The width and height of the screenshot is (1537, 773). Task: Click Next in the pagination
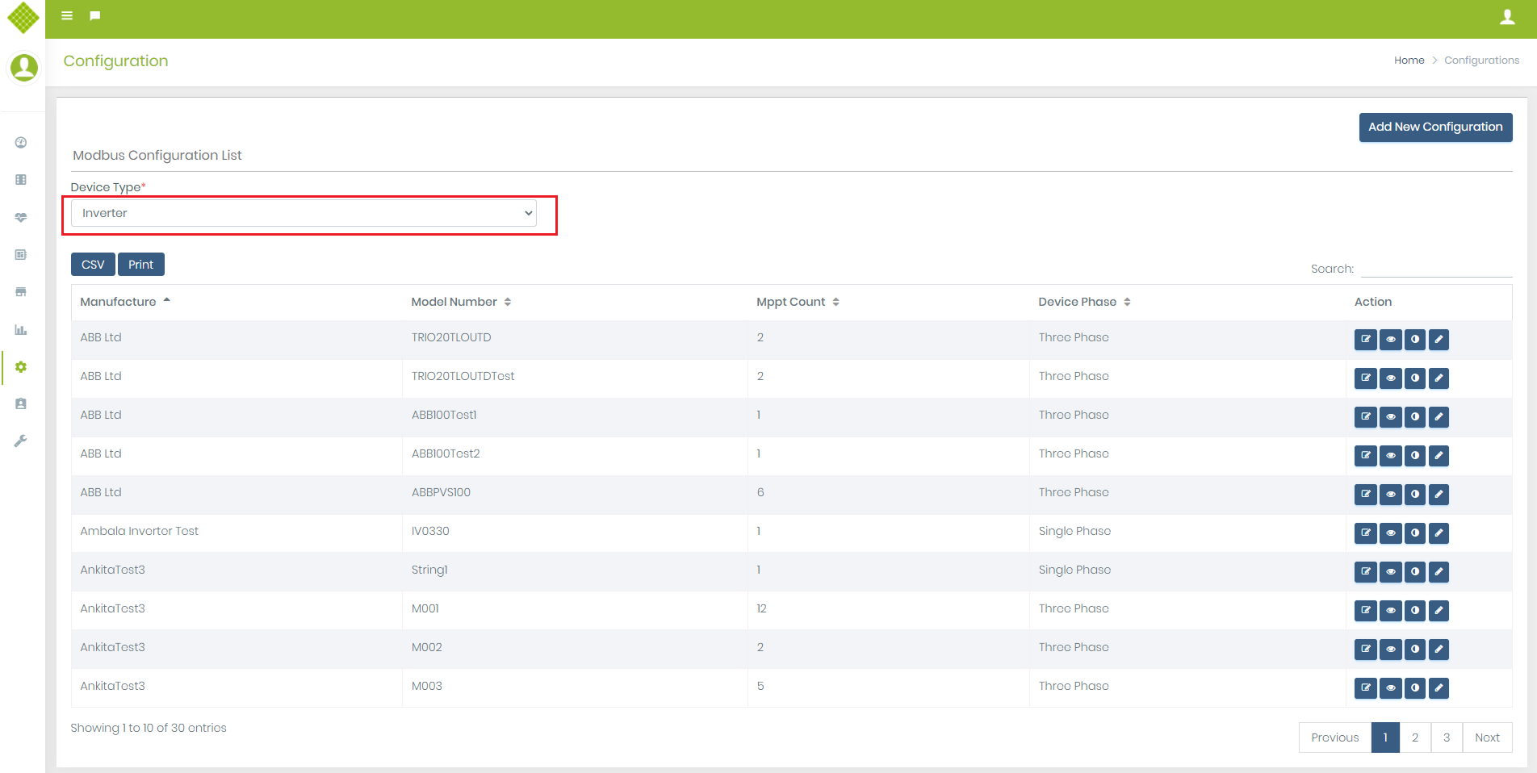click(1486, 737)
